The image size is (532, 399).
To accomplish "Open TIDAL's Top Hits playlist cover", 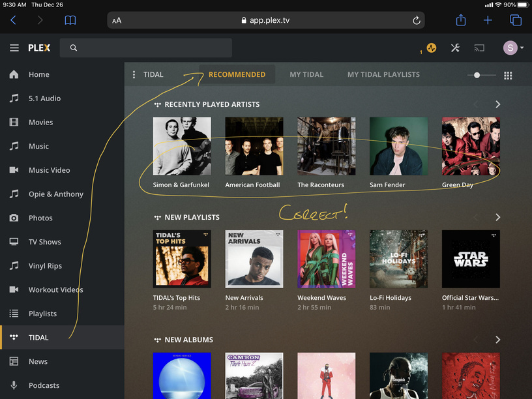I will tap(182, 259).
